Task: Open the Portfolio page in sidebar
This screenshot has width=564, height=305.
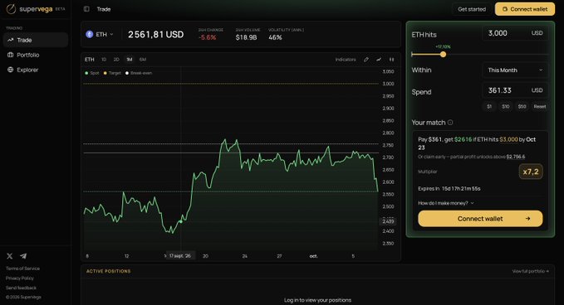Action: click(35, 55)
